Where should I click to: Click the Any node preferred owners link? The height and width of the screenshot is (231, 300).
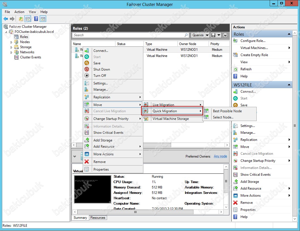[220, 156]
